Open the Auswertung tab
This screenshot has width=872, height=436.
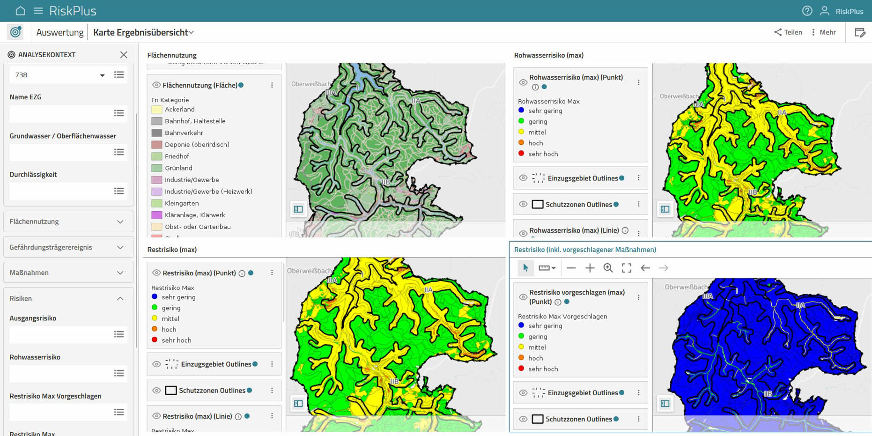(x=59, y=32)
